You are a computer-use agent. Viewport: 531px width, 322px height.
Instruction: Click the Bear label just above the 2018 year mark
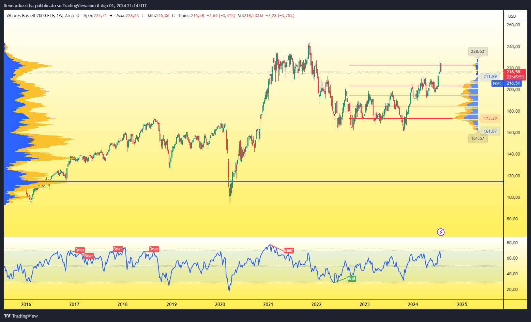[x=118, y=249]
